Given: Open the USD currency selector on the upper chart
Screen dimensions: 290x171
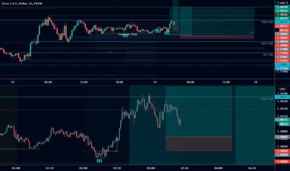Looking at the screenshot, I should [x=282, y=3].
